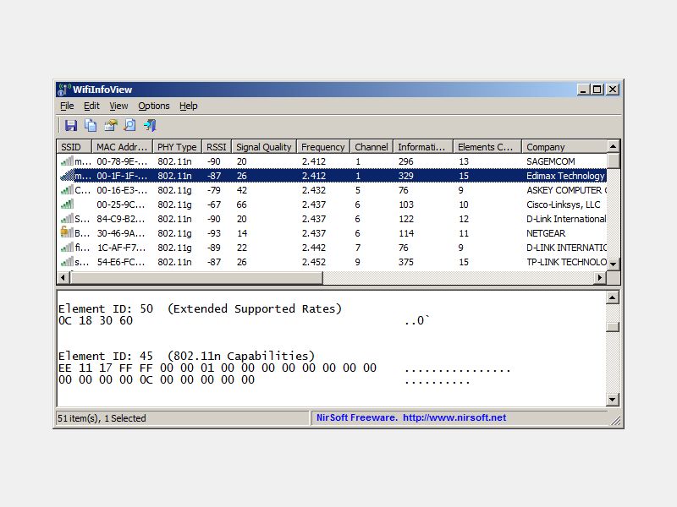Image resolution: width=677 pixels, height=507 pixels.
Task: Sort by PHY Type column header
Action: [x=177, y=147]
